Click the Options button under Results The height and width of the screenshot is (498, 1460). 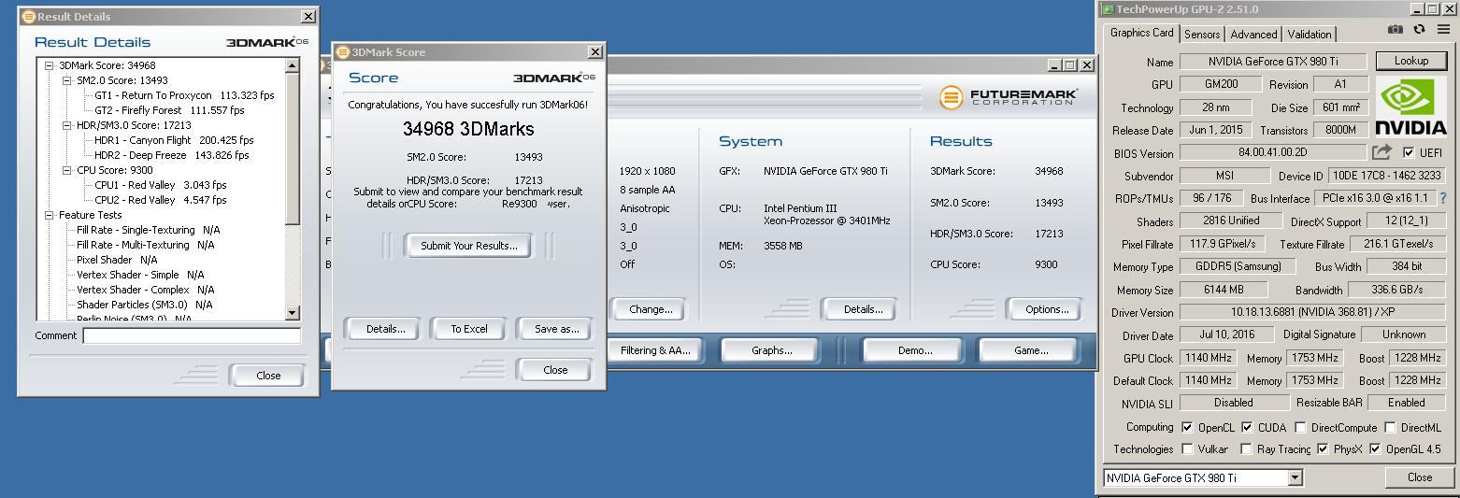(1046, 309)
